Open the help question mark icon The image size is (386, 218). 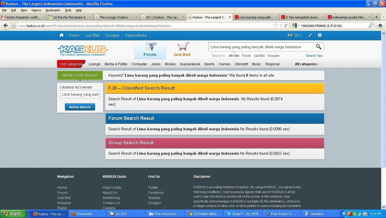[320, 35]
